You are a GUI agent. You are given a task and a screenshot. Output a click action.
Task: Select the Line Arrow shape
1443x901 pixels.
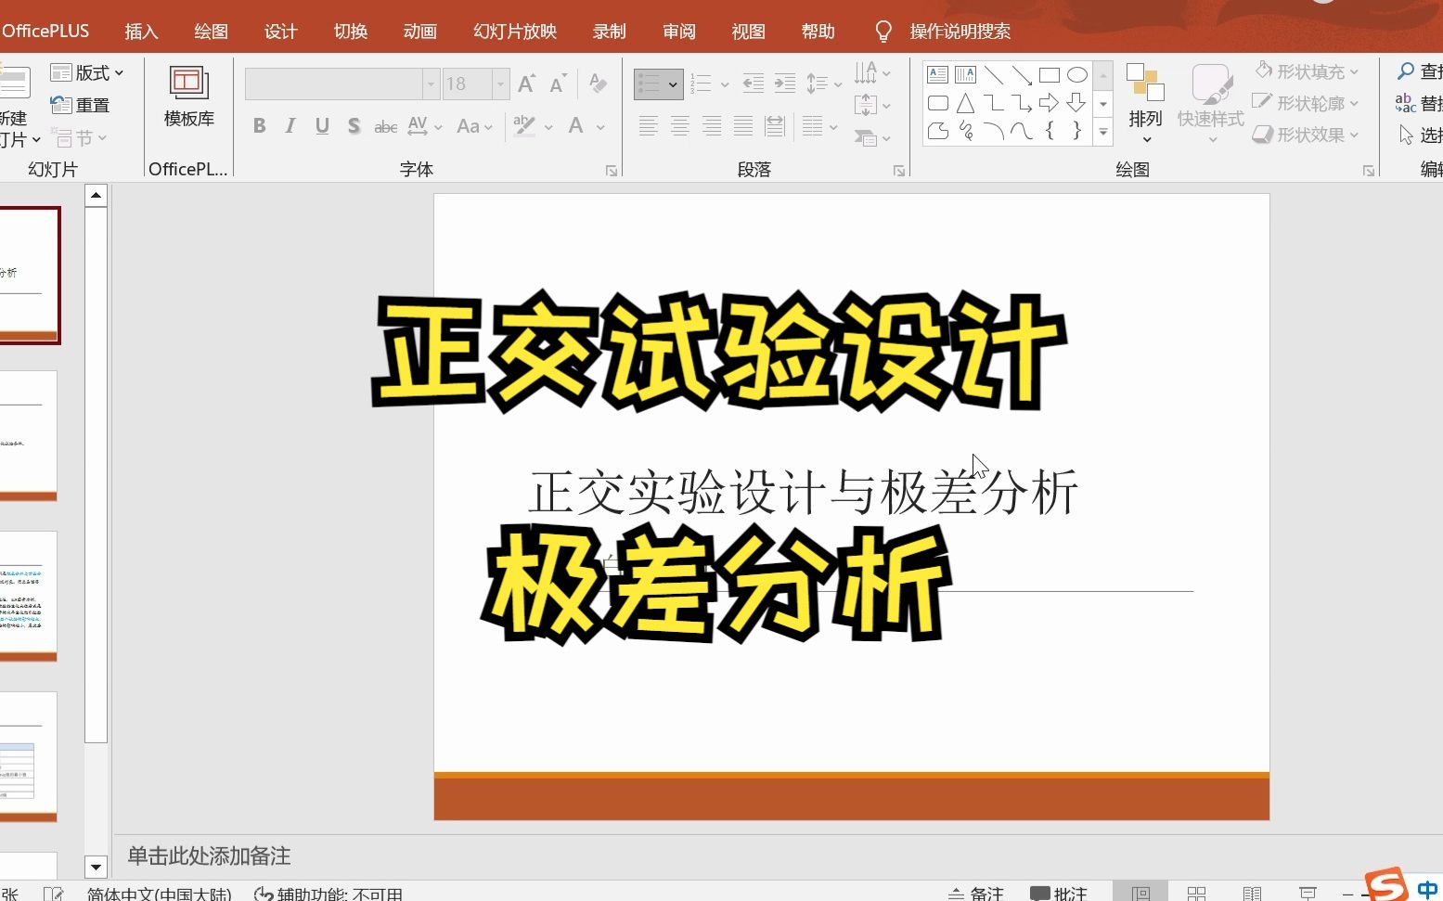pyautogui.click(x=1022, y=75)
